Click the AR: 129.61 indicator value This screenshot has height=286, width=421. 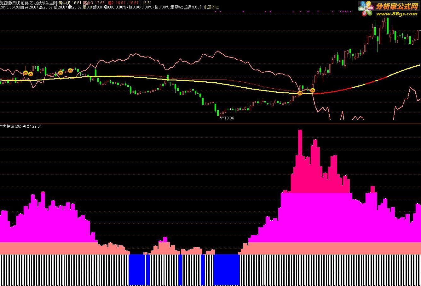(32, 126)
